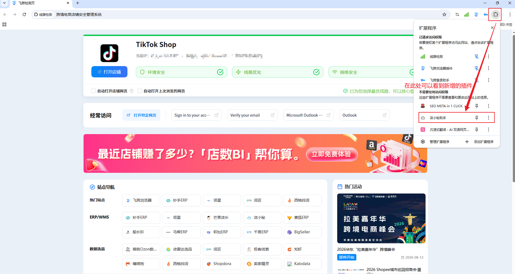
Task: Open the apps grid in bookmarks bar
Action: click(4, 24)
